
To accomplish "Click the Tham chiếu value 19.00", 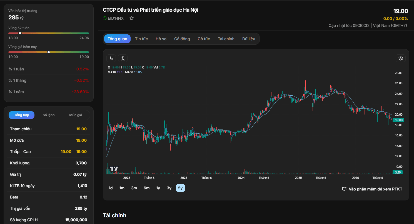I will pyautogui.click(x=81, y=129).
